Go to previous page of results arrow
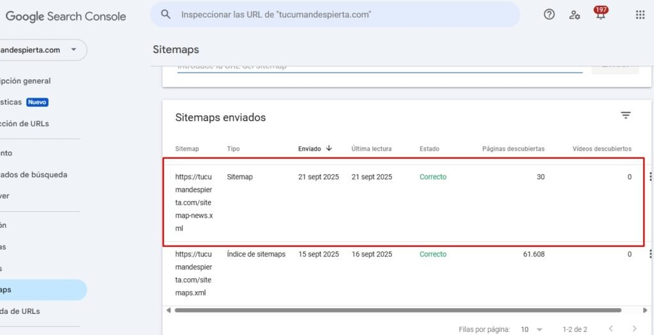 (x=611, y=329)
